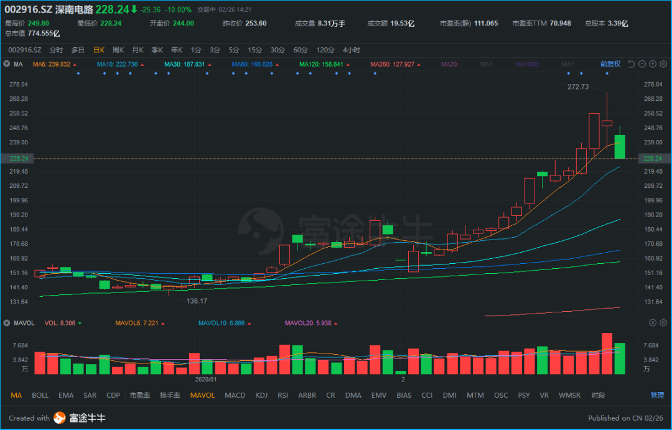Click the Futu Niuniu logo at bottom left
This screenshot has width=672, height=430.
[58, 418]
